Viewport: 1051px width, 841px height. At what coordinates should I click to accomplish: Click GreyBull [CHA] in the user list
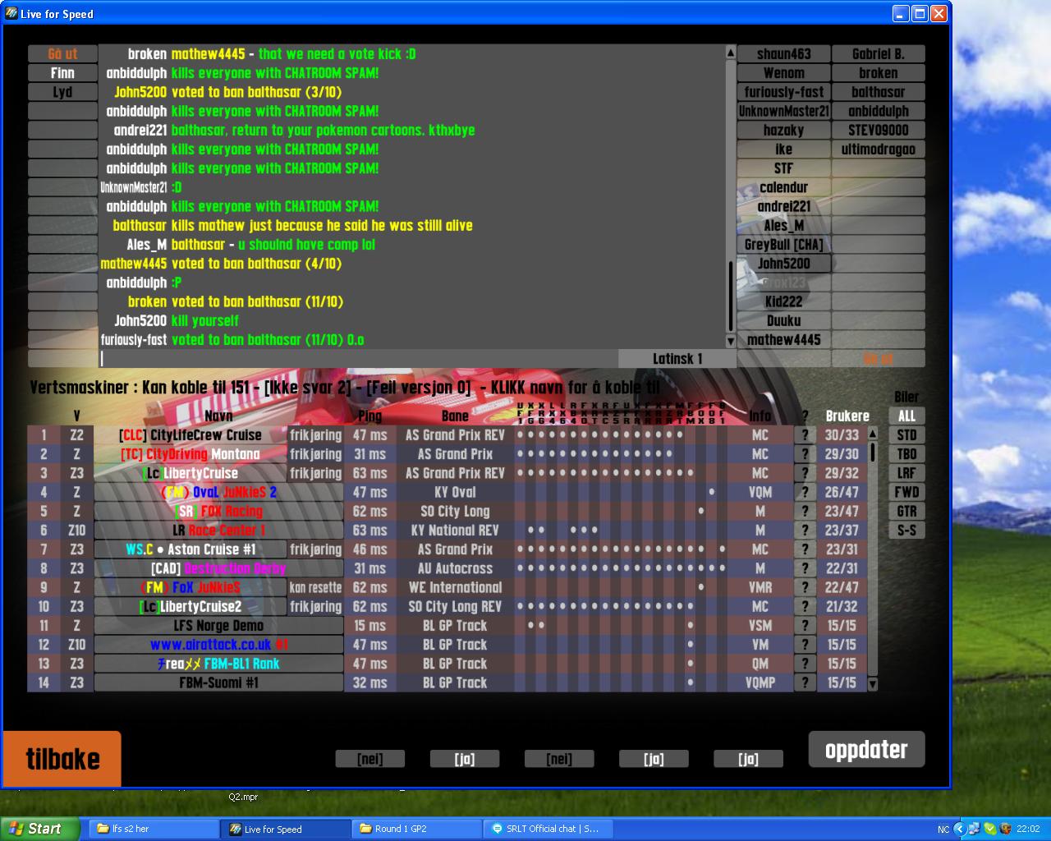pyautogui.click(x=784, y=245)
